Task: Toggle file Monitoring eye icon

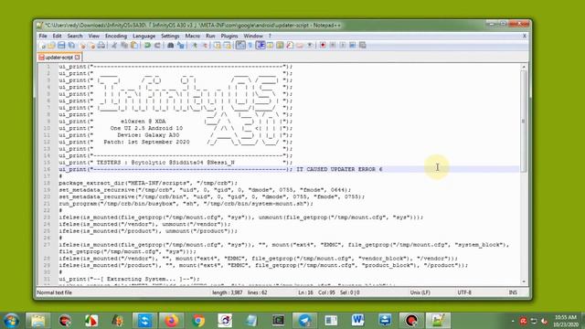Action: click(310, 46)
